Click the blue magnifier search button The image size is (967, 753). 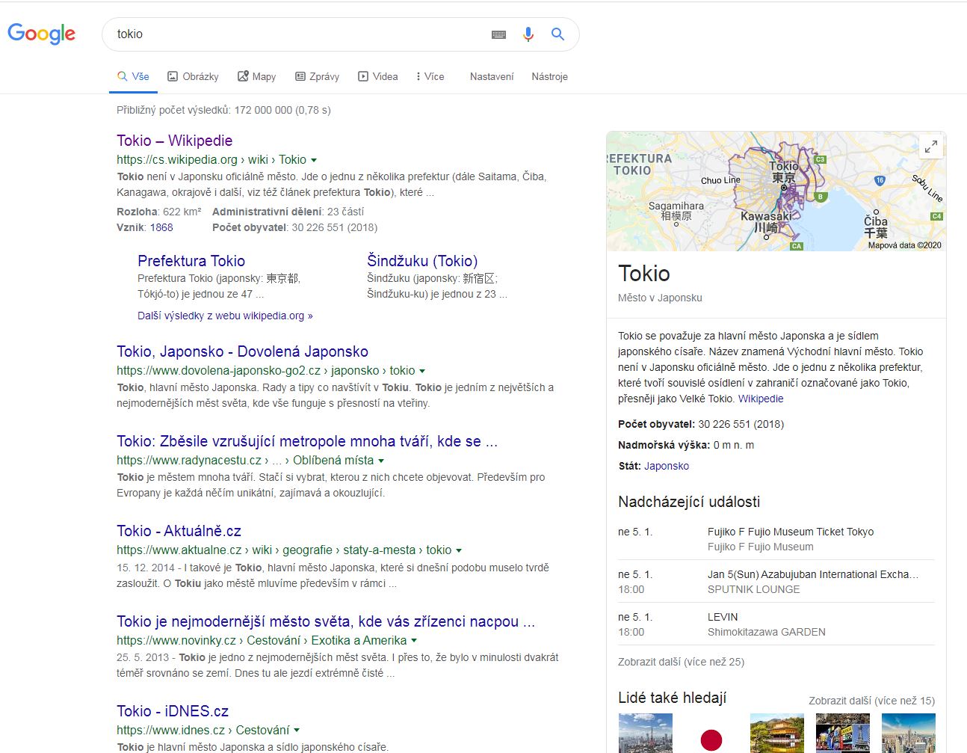pyautogui.click(x=557, y=34)
